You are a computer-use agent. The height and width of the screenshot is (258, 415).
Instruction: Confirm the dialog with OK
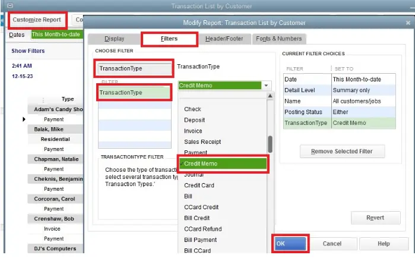tap(290, 243)
